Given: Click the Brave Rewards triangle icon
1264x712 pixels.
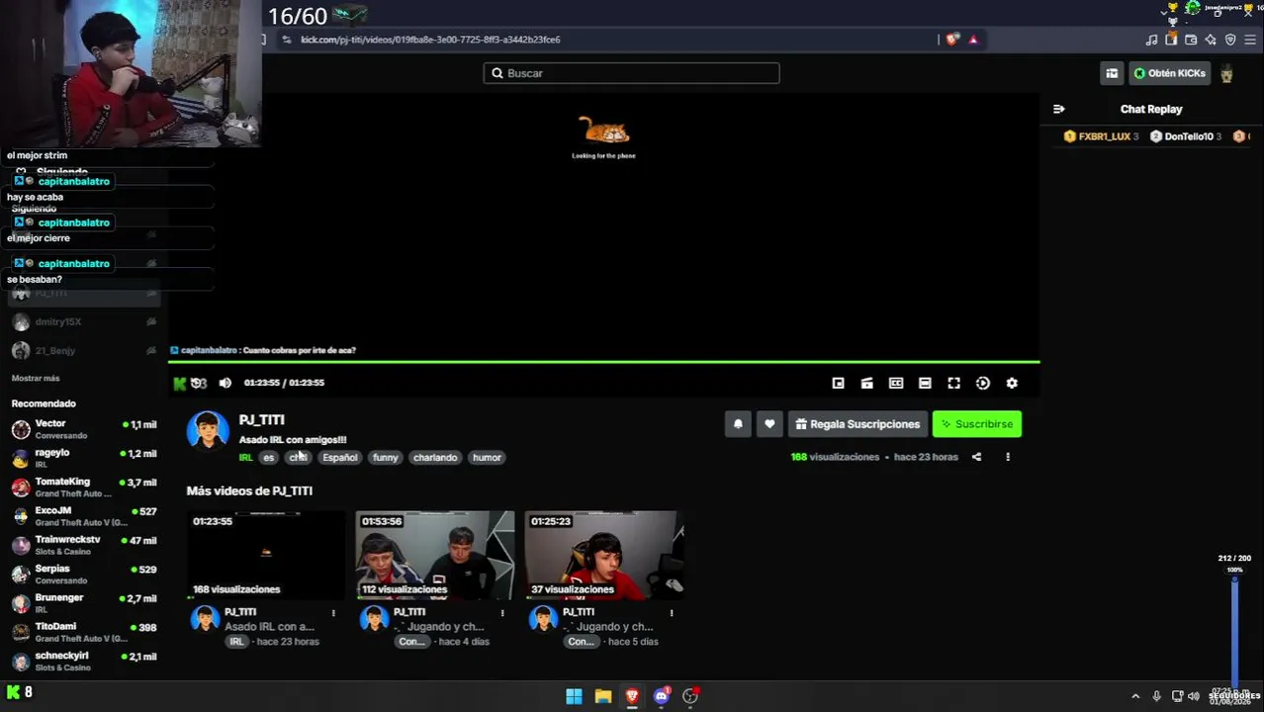Looking at the screenshot, I should (973, 40).
